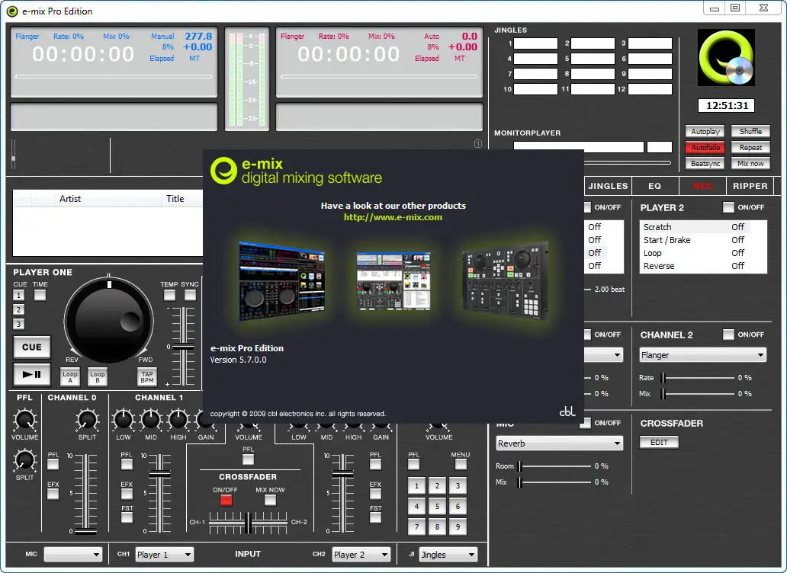
Task: Disable the red Autofade button
Action: 705,147
